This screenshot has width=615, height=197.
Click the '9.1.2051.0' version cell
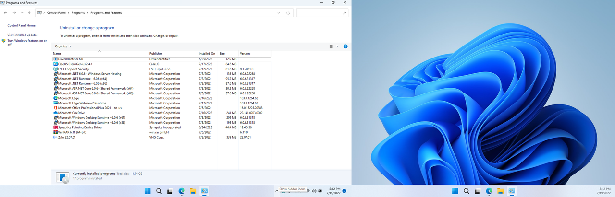pos(247,69)
